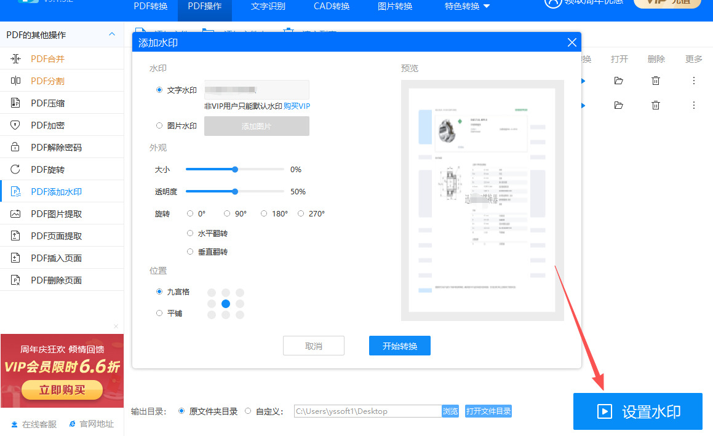Select 原文件夹目录 output option
The height and width of the screenshot is (436, 713).
pos(181,411)
